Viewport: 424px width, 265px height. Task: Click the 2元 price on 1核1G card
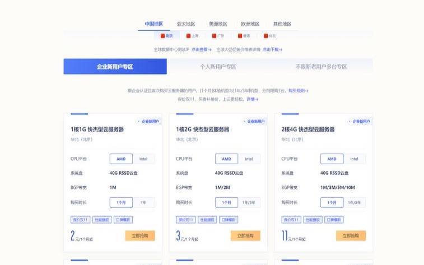[82, 236]
